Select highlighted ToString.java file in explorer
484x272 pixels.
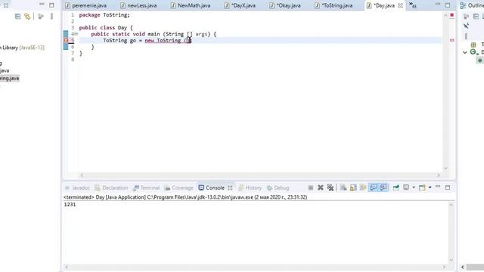click(x=10, y=79)
